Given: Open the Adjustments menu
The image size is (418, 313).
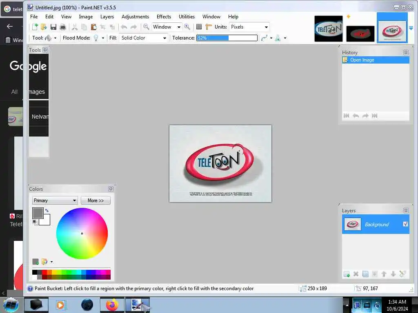Looking at the screenshot, I should (135, 16).
